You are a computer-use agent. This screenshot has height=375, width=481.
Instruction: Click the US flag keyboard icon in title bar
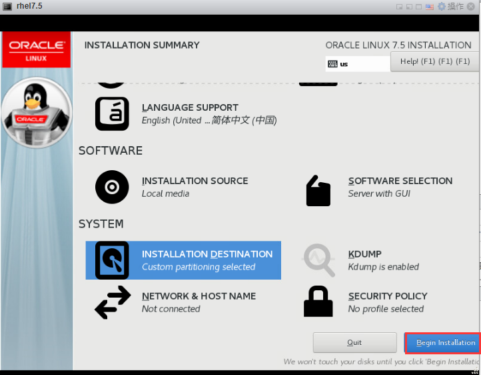pyautogui.click(x=430, y=7)
